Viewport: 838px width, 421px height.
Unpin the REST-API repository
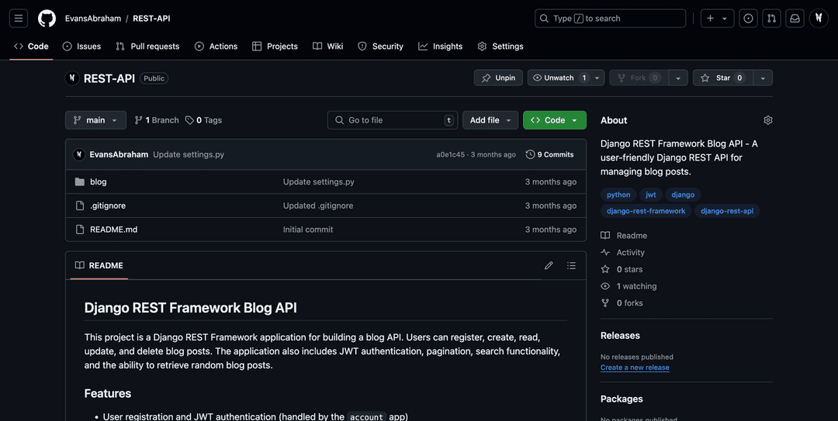[x=498, y=78]
